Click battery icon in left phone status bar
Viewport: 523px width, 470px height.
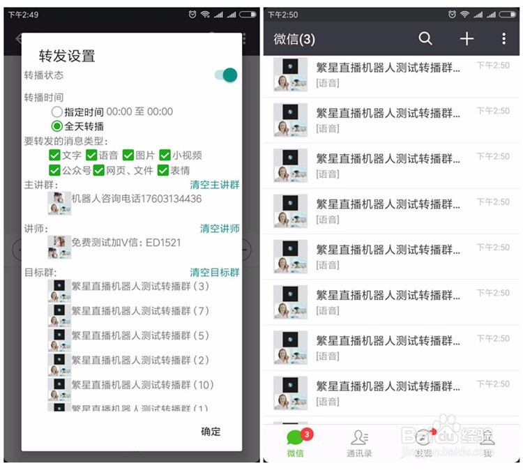pyautogui.click(x=248, y=15)
